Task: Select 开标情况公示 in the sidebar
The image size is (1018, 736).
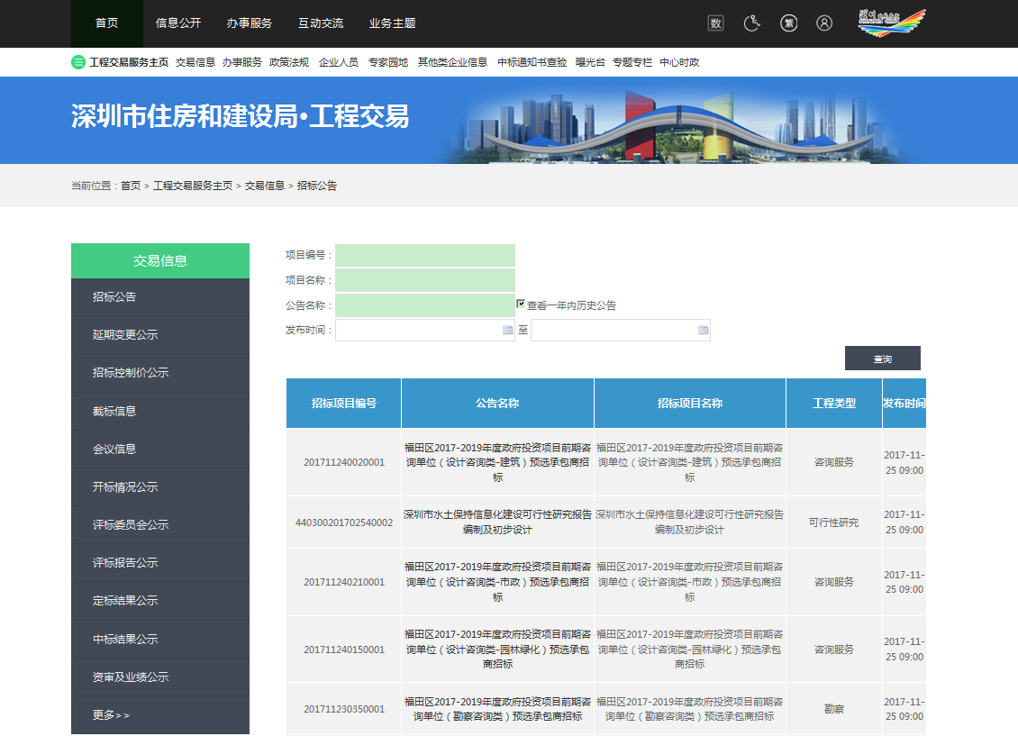Action: pyautogui.click(x=160, y=486)
